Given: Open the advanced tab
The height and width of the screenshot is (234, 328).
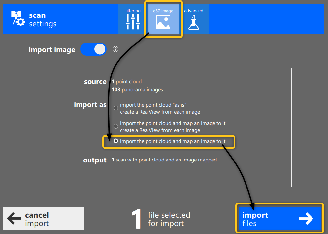Looking at the screenshot, I should (x=194, y=18).
